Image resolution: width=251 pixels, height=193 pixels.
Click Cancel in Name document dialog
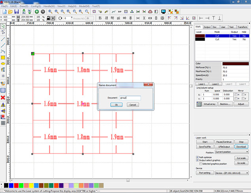pyautogui.click(x=133, y=105)
